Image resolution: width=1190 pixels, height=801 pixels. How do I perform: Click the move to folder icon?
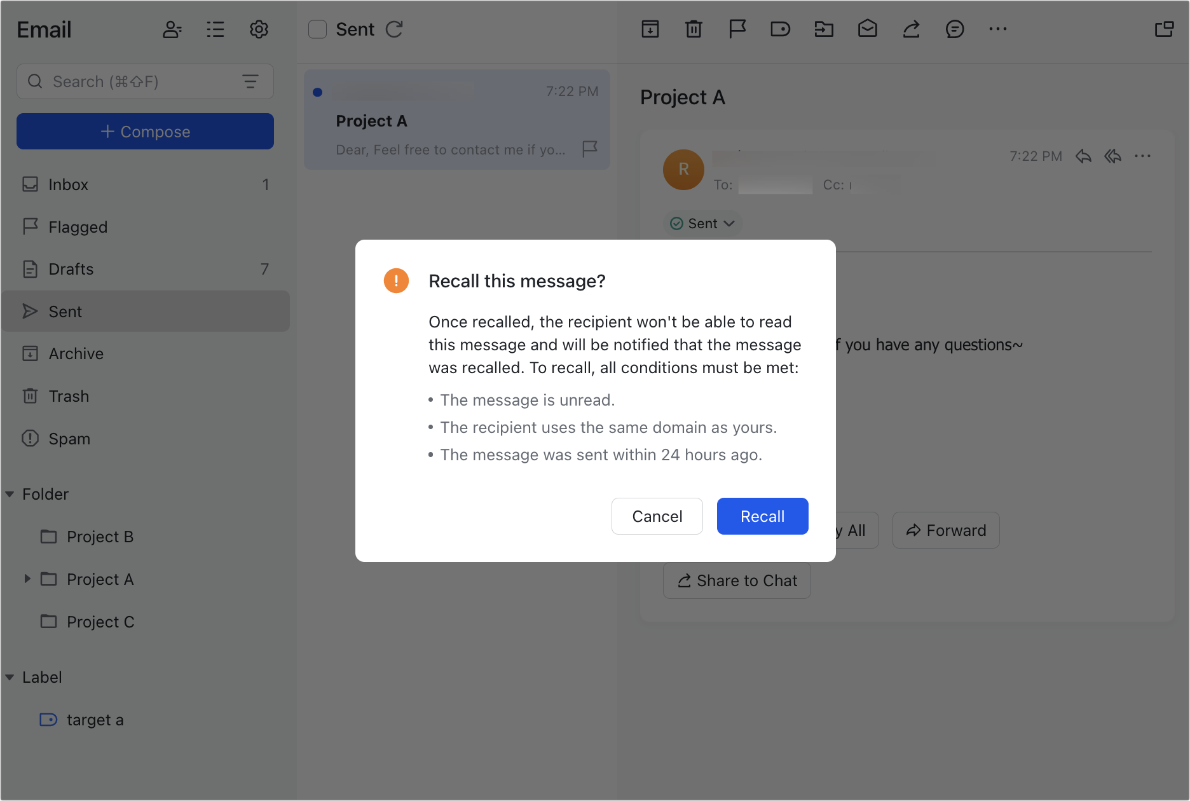point(824,29)
